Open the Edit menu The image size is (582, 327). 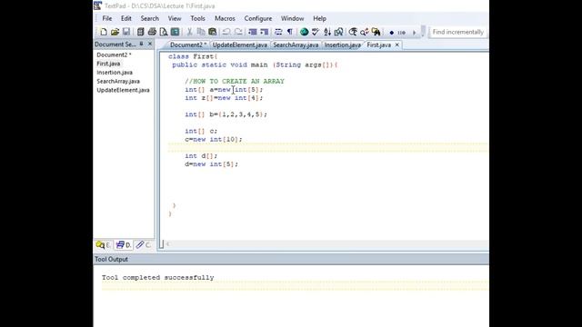pos(125,18)
